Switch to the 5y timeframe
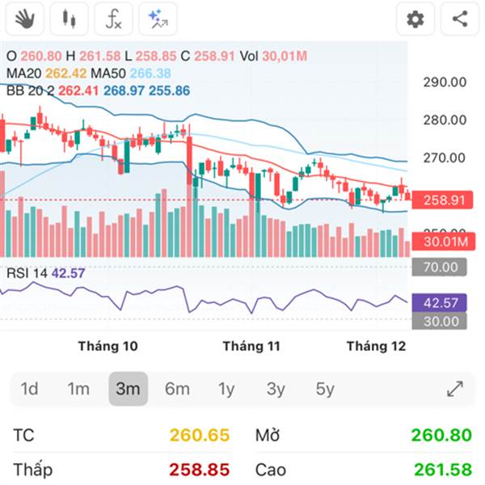 325,389
